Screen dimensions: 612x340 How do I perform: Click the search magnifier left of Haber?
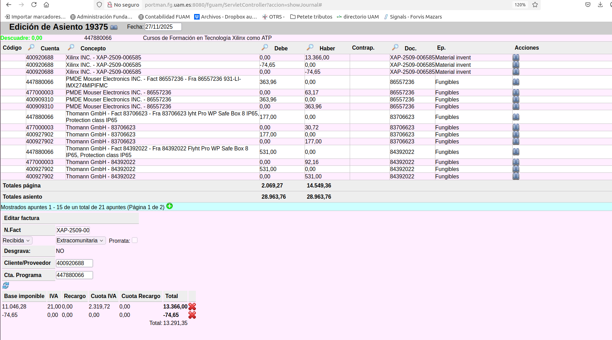(310, 47)
